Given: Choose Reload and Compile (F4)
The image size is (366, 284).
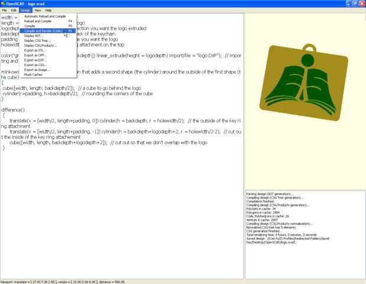Looking at the screenshot, I should [48, 21].
